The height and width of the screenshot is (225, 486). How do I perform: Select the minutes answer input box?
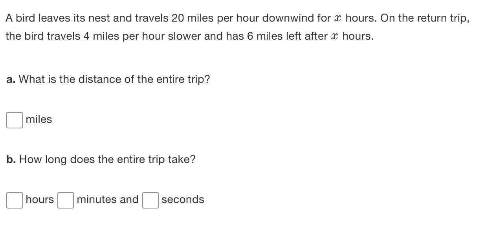[x=66, y=200]
